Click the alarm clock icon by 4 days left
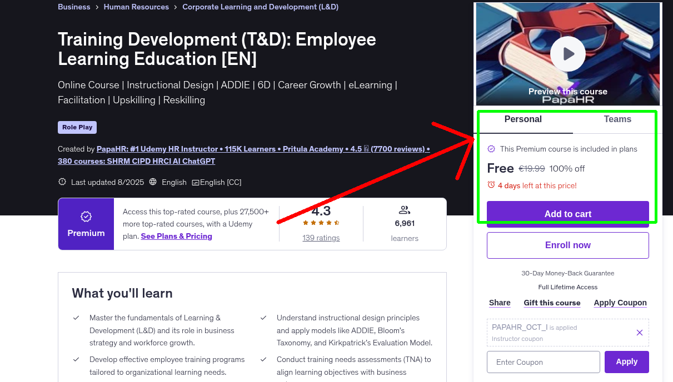The height and width of the screenshot is (382, 673). point(491,185)
